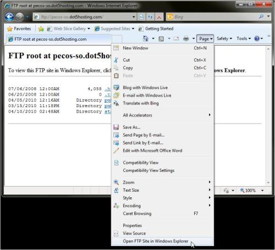275x250 pixels.
Task: Click the Back navigation arrow button
Action: (9, 17)
